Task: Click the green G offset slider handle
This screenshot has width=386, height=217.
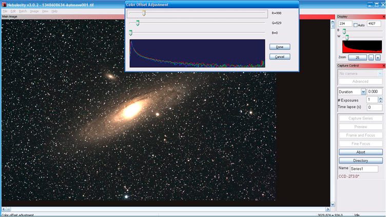Action: 138,23
